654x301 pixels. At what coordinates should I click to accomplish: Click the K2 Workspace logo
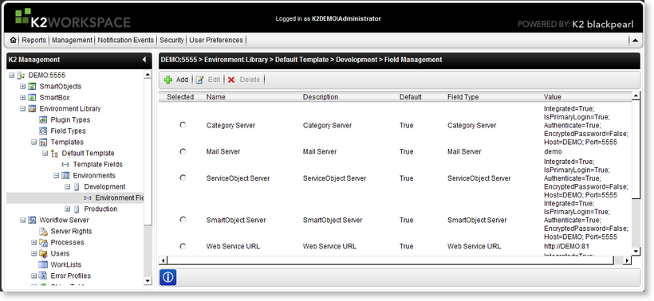(x=73, y=18)
